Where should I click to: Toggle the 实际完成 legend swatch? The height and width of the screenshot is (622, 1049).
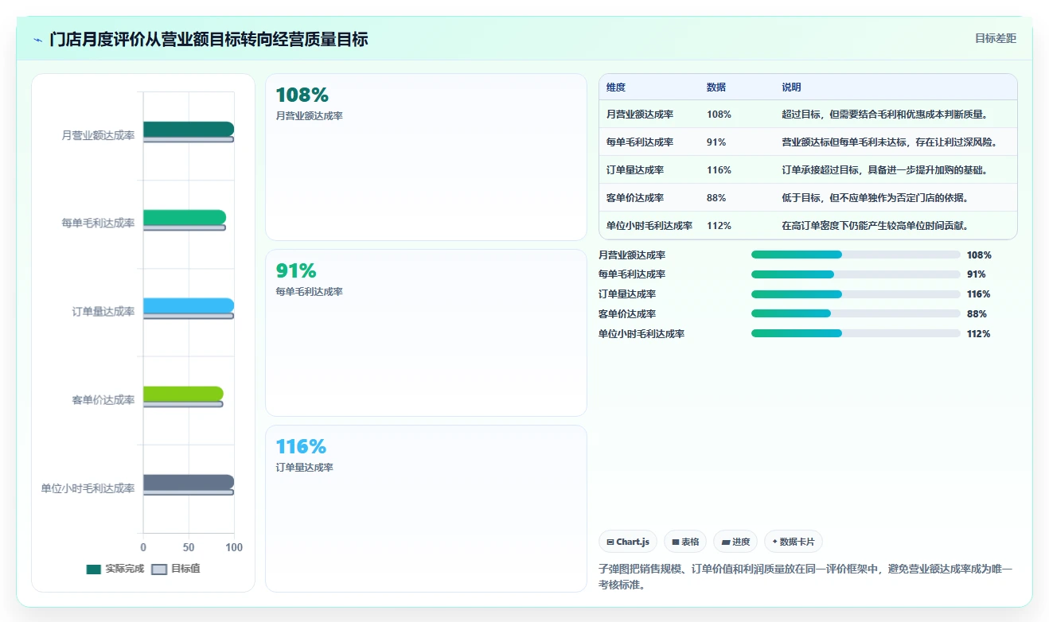(x=94, y=570)
